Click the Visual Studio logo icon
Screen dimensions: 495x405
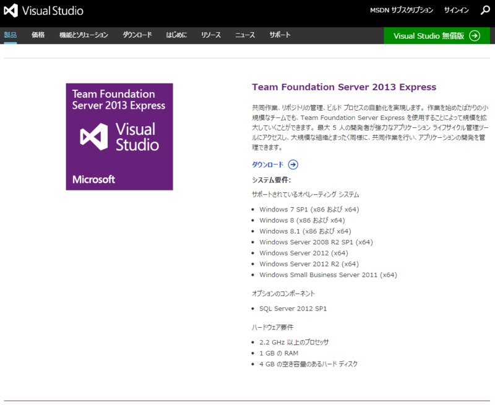(x=9, y=10)
